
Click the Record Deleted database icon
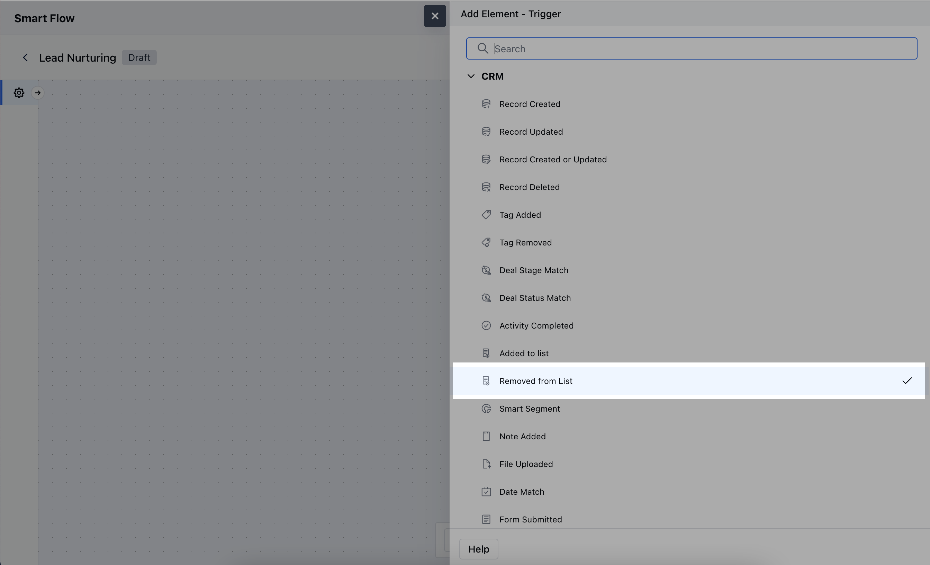(x=486, y=187)
